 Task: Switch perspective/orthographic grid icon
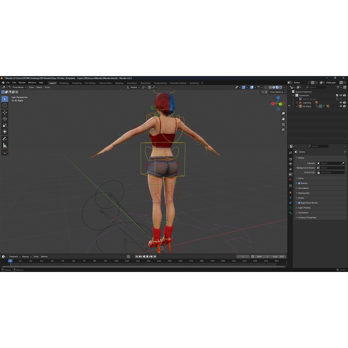(x=283, y=130)
